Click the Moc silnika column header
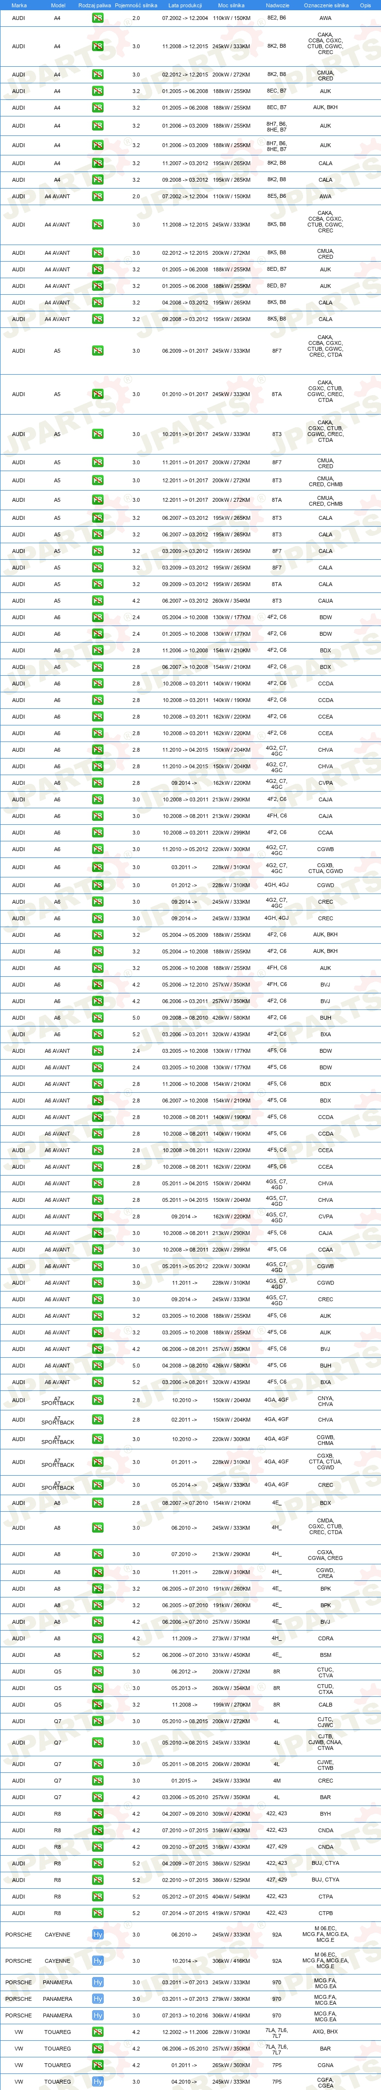Image resolution: width=381 pixels, height=2090 pixels. [x=231, y=5]
